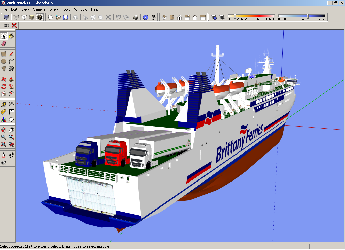Select the Push/Pull tool
The image size is (345, 250).
click(11, 79)
